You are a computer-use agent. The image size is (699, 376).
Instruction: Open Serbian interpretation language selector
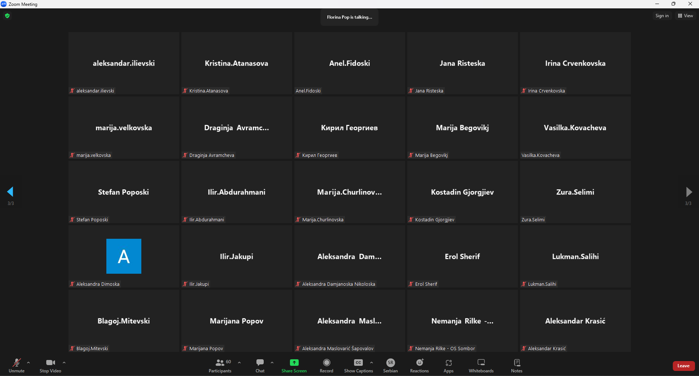point(390,365)
